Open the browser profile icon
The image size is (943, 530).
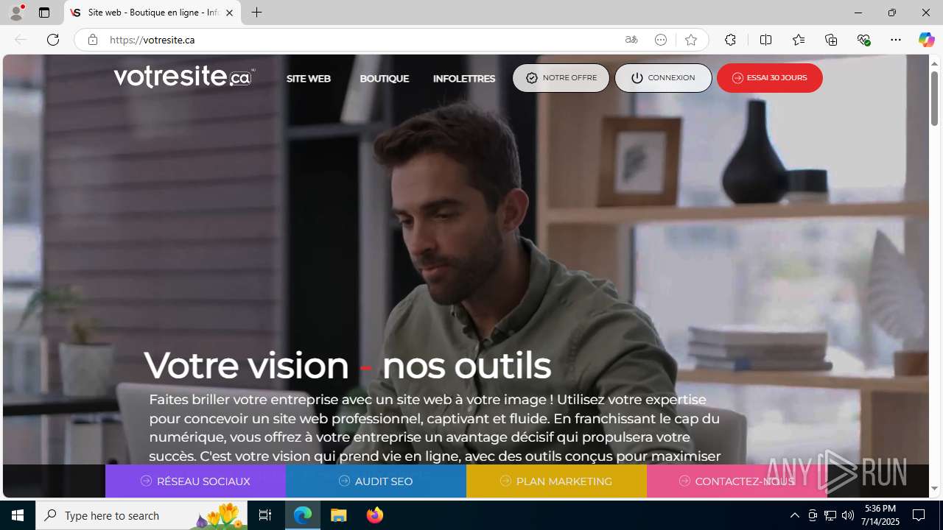[x=16, y=13]
